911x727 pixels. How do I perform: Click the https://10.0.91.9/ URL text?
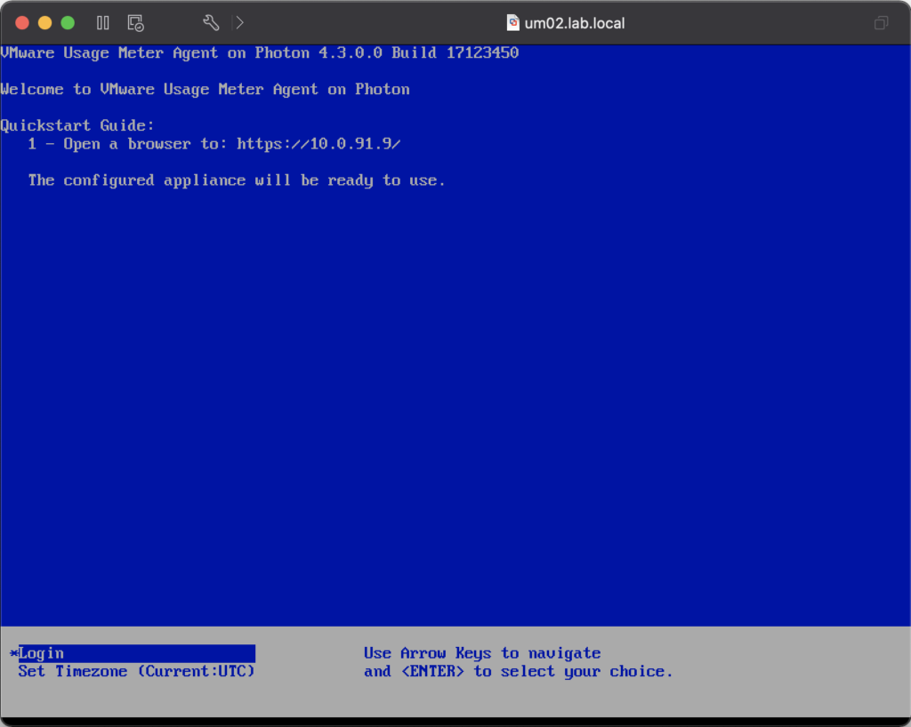click(x=318, y=144)
